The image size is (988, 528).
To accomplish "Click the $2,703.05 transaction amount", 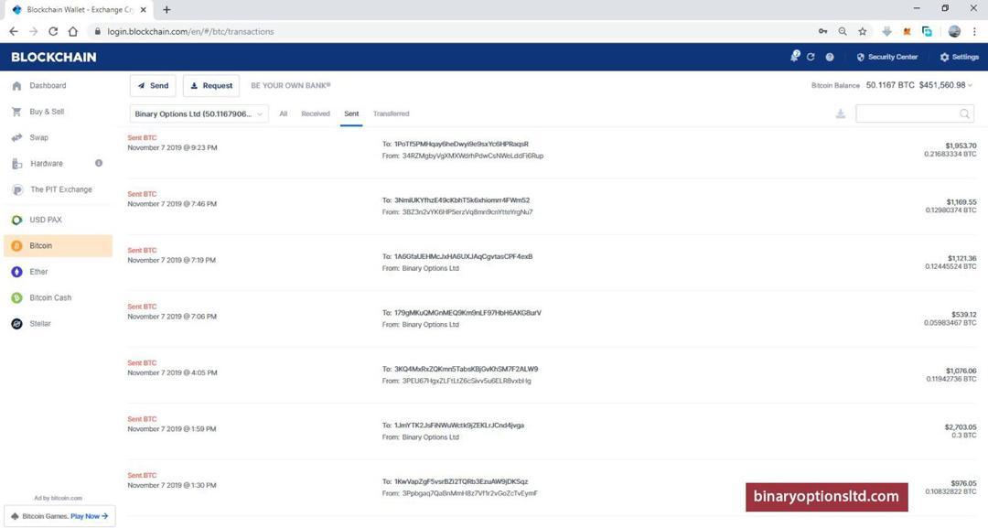I will [961, 427].
